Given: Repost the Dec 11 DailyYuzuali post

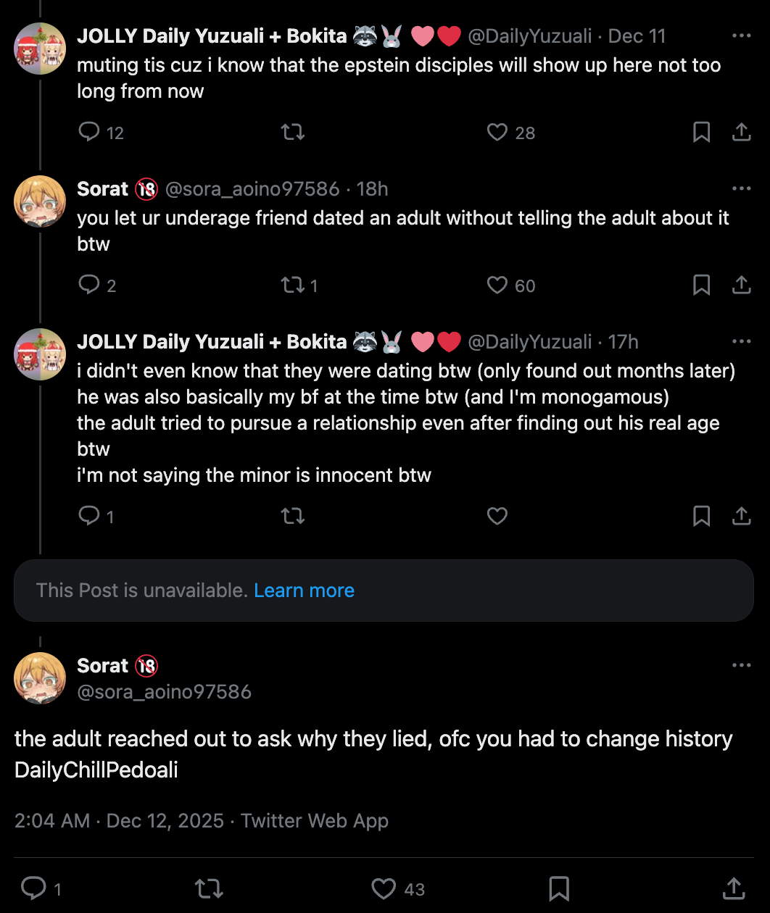Looking at the screenshot, I should (293, 132).
